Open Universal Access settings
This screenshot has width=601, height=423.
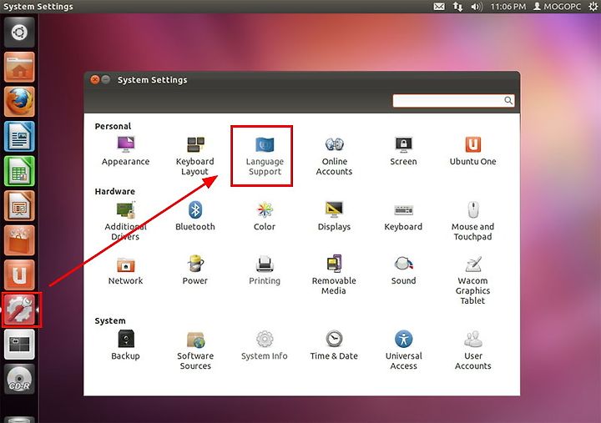coord(403,350)
